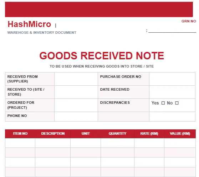Click the PHONE NO label

pyautogui.click(x=17, y=116)
